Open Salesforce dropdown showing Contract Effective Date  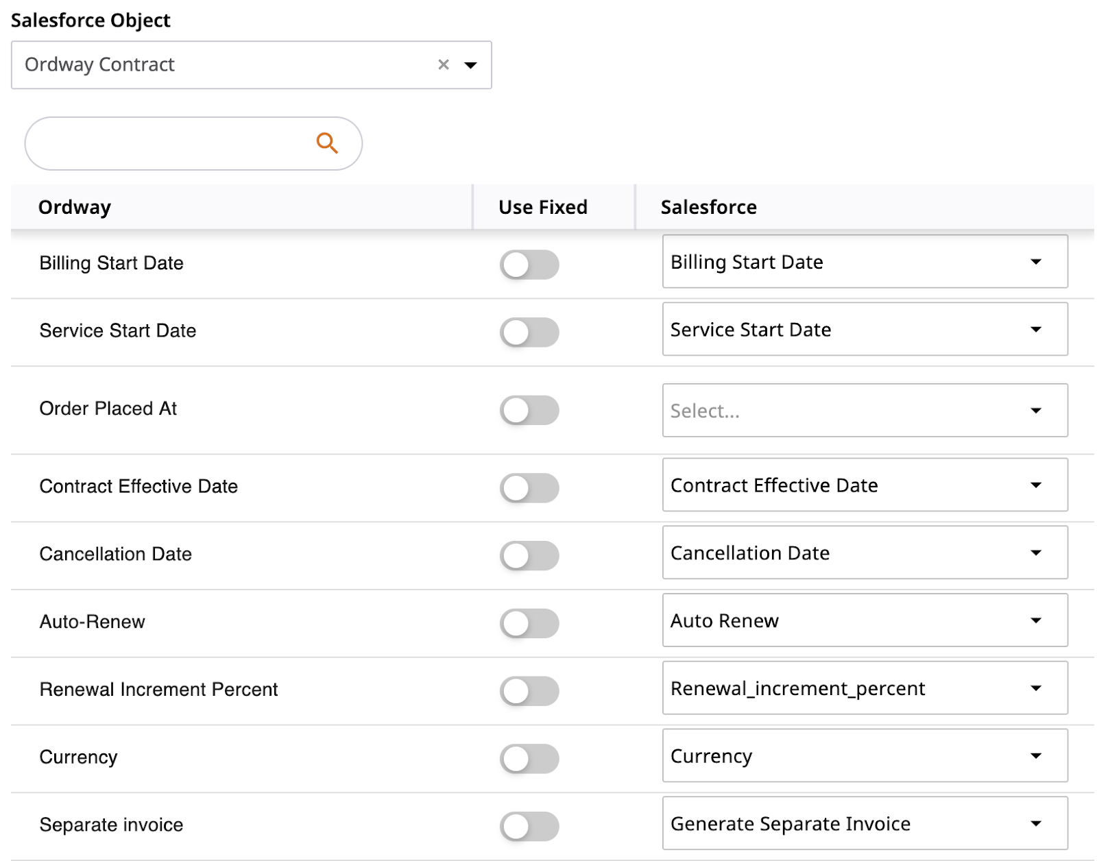[865, 485]
